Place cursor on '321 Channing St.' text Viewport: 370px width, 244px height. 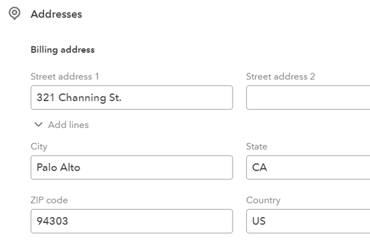click(79, 98)
